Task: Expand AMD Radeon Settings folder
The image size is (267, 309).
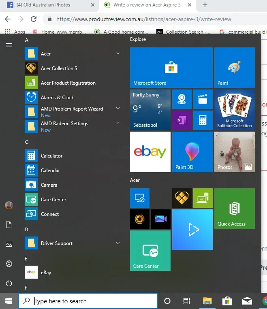Action: coord(118,123)
